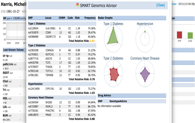
Task: Click the Last Known Values panel header
Action: (x=13, y=50)
